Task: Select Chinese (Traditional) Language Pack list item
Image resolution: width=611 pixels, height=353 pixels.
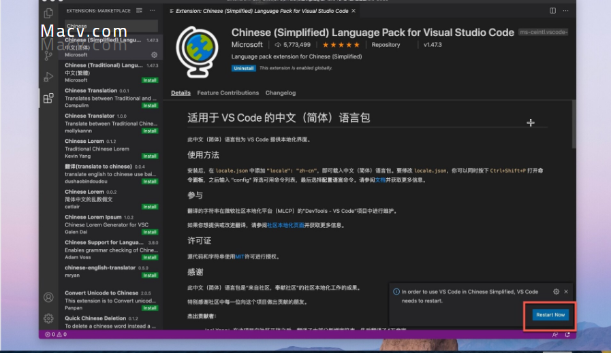Action: (x=111, y=72)
